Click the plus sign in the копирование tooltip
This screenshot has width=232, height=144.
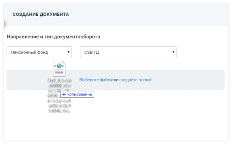64,94
